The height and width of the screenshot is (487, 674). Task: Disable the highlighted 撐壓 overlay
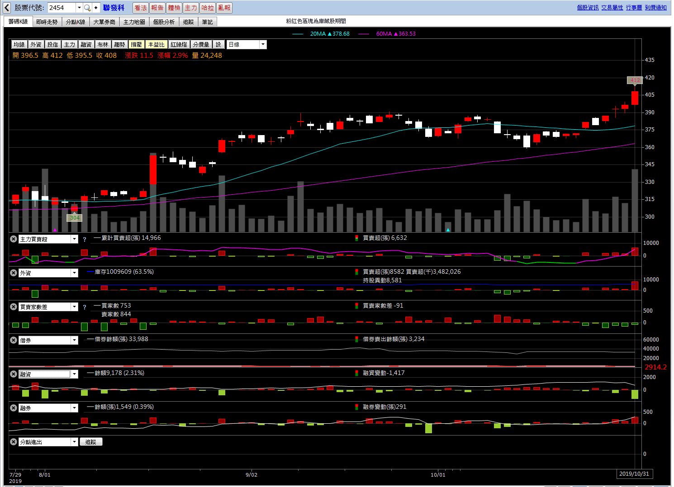136,44
